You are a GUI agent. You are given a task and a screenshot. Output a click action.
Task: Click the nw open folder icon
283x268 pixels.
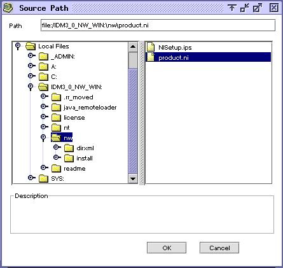pyautogui.click(x=56, y=138)
